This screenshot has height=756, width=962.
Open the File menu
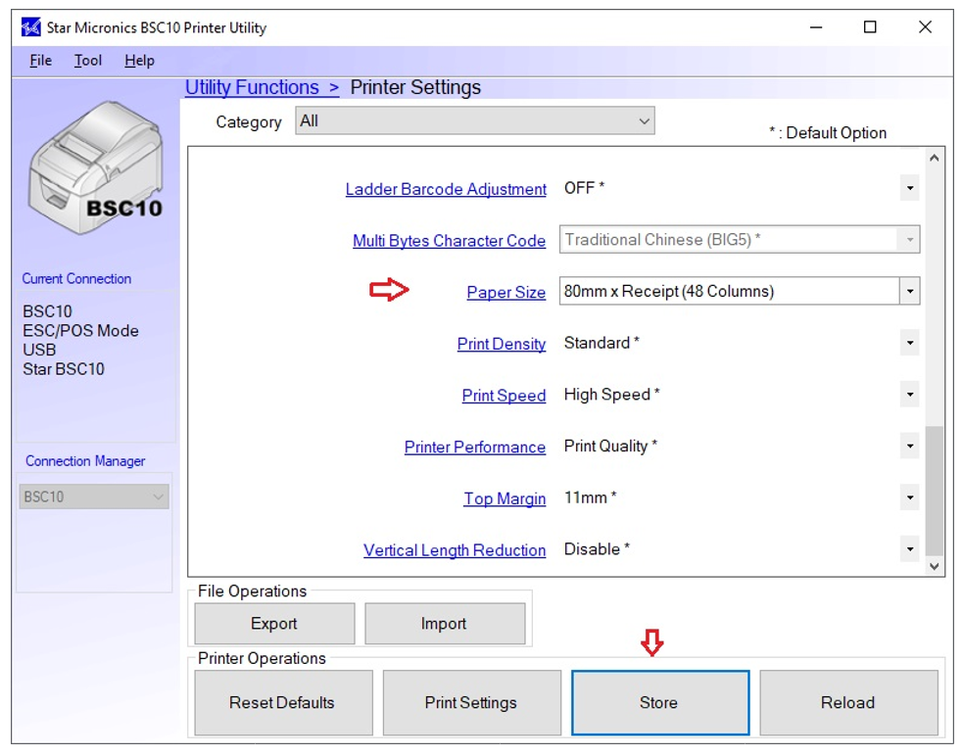click(x=40, y=61)
